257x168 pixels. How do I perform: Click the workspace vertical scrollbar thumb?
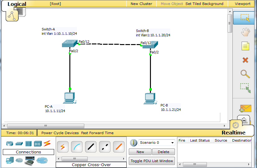pyautogui.click(x=230, y=23)
